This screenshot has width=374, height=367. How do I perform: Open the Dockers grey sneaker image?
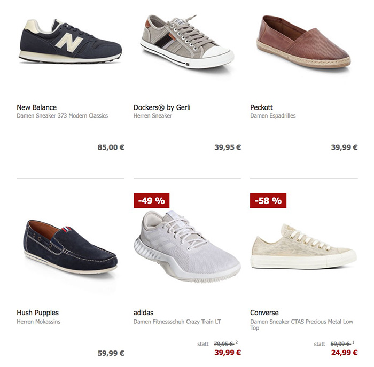pyautogui.click(x=187, y=42)
